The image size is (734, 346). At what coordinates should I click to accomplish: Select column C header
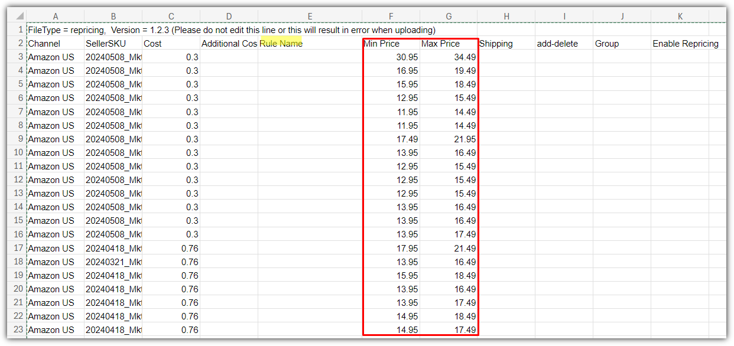click(x=171, y=17)
